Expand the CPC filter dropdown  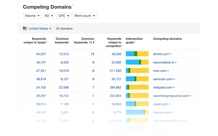point(64,16)
